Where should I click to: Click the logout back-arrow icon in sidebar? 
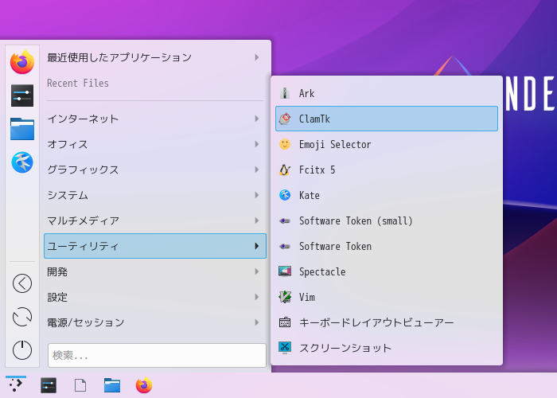point(22,283)
